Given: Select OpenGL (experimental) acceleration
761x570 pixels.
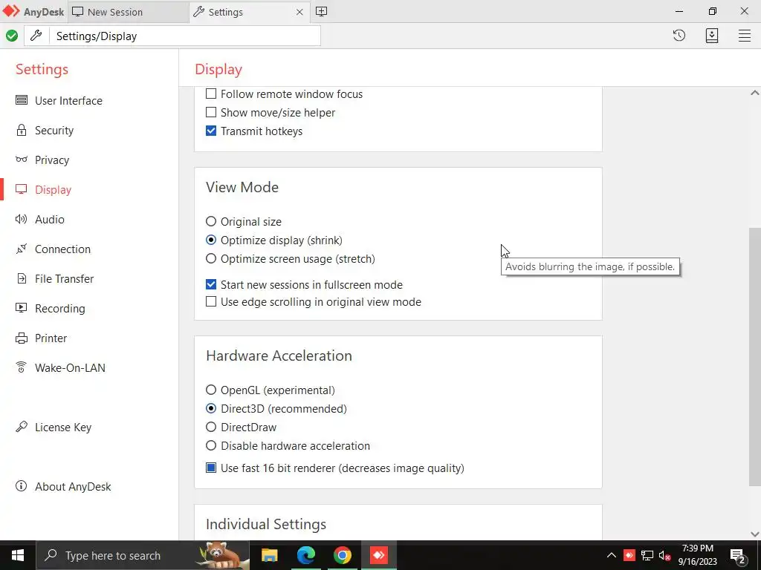Looking at the screenshot, I should click(x=211, y=390).
